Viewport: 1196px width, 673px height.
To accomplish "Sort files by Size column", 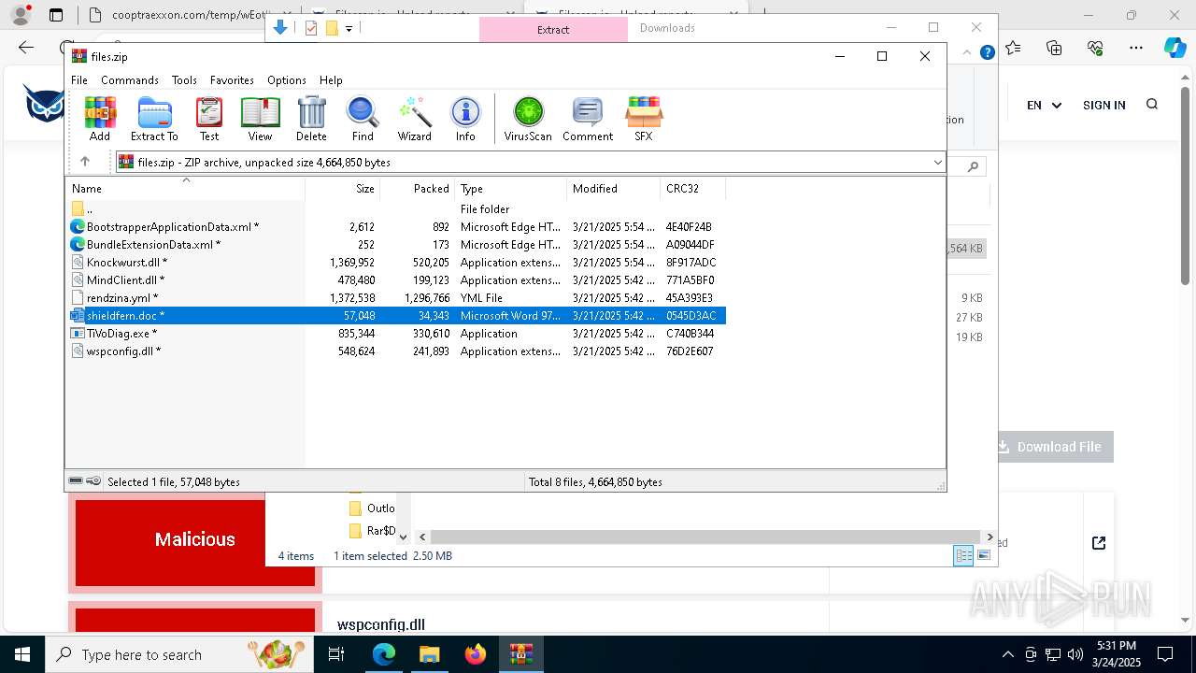I will (x=342, y=188).
